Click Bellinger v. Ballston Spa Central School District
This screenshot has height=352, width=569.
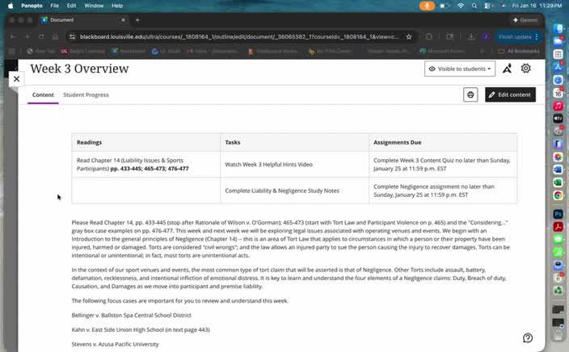pos(132,315)
